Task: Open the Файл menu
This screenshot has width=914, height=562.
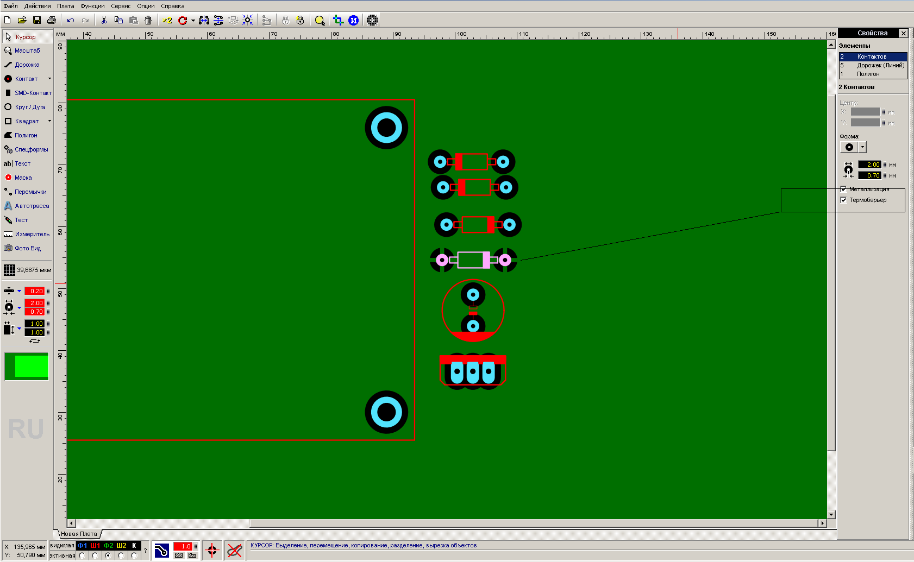Action: pyautogui.click(x=10, y=6)
